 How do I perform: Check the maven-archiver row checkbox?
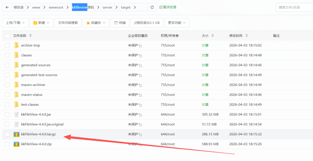click(7, 85)
